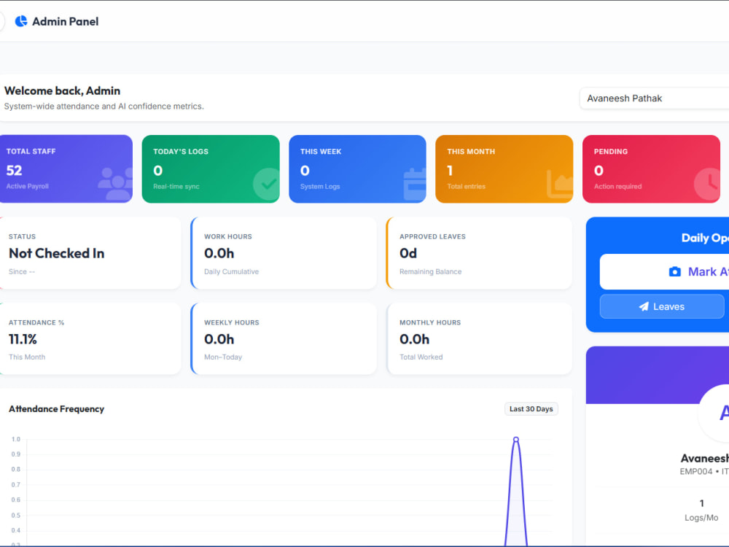Click the profile avatar letter A

(x=724, y=413)
